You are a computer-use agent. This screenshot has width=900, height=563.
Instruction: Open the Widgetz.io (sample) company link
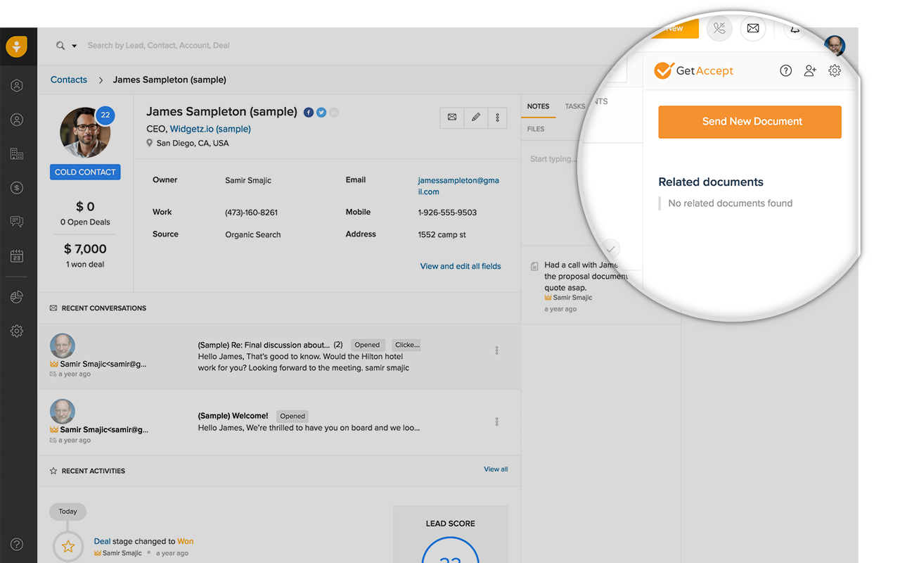pos(210,129)
